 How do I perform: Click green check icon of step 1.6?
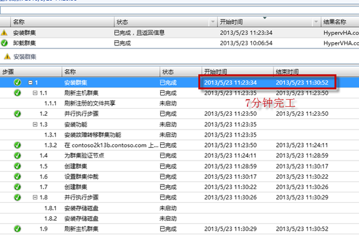[x=17, y=176]
